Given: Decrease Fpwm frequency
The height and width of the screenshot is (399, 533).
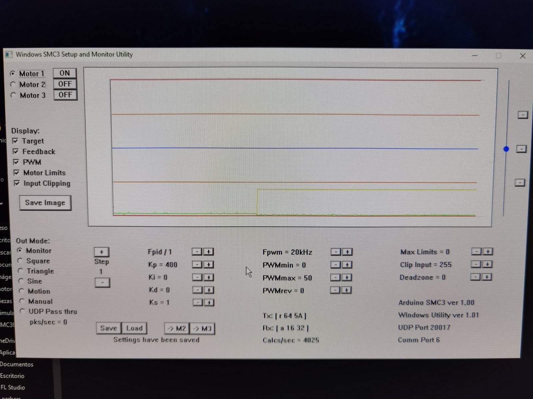Looking at the screenshot, I should (336, 252).
